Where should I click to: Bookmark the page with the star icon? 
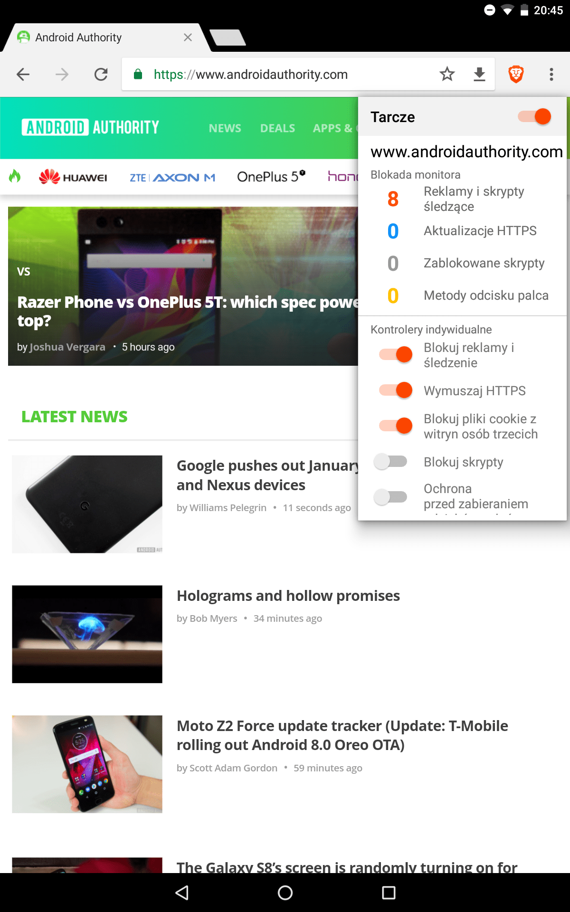(447, 74)
